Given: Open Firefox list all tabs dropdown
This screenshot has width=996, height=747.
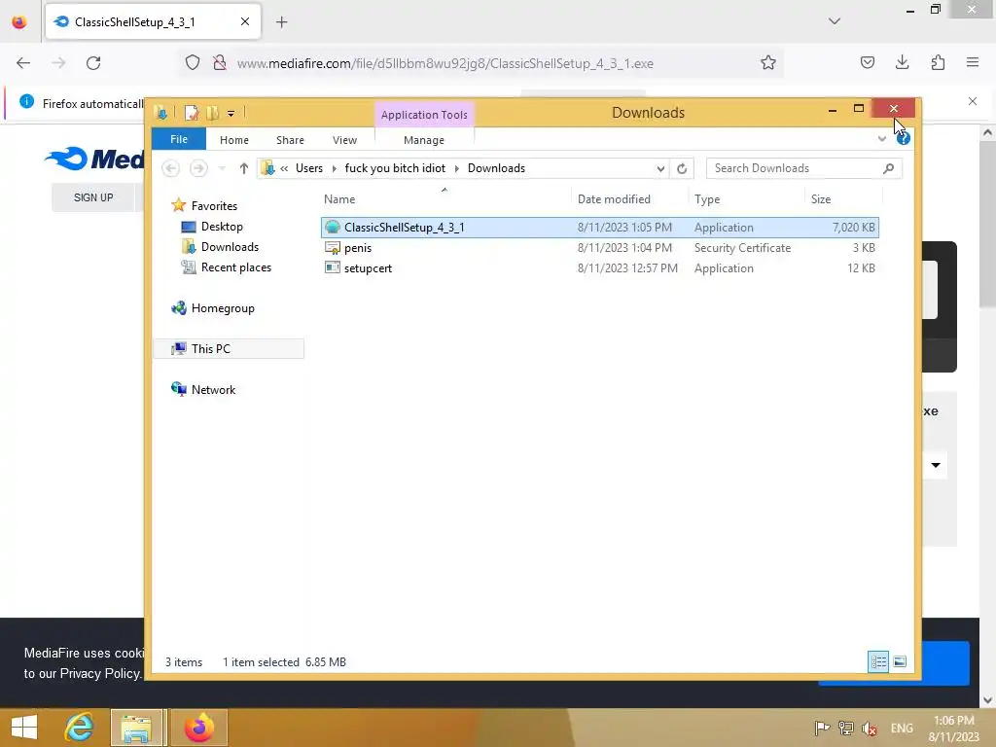Looking at the screenshot, I should pyautogui.click(x=835, y=21).
